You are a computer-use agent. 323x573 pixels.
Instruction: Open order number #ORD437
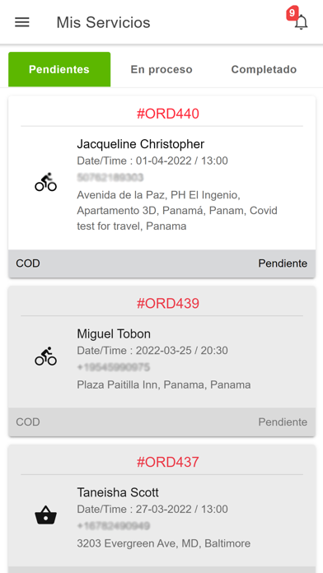(168, 462)
